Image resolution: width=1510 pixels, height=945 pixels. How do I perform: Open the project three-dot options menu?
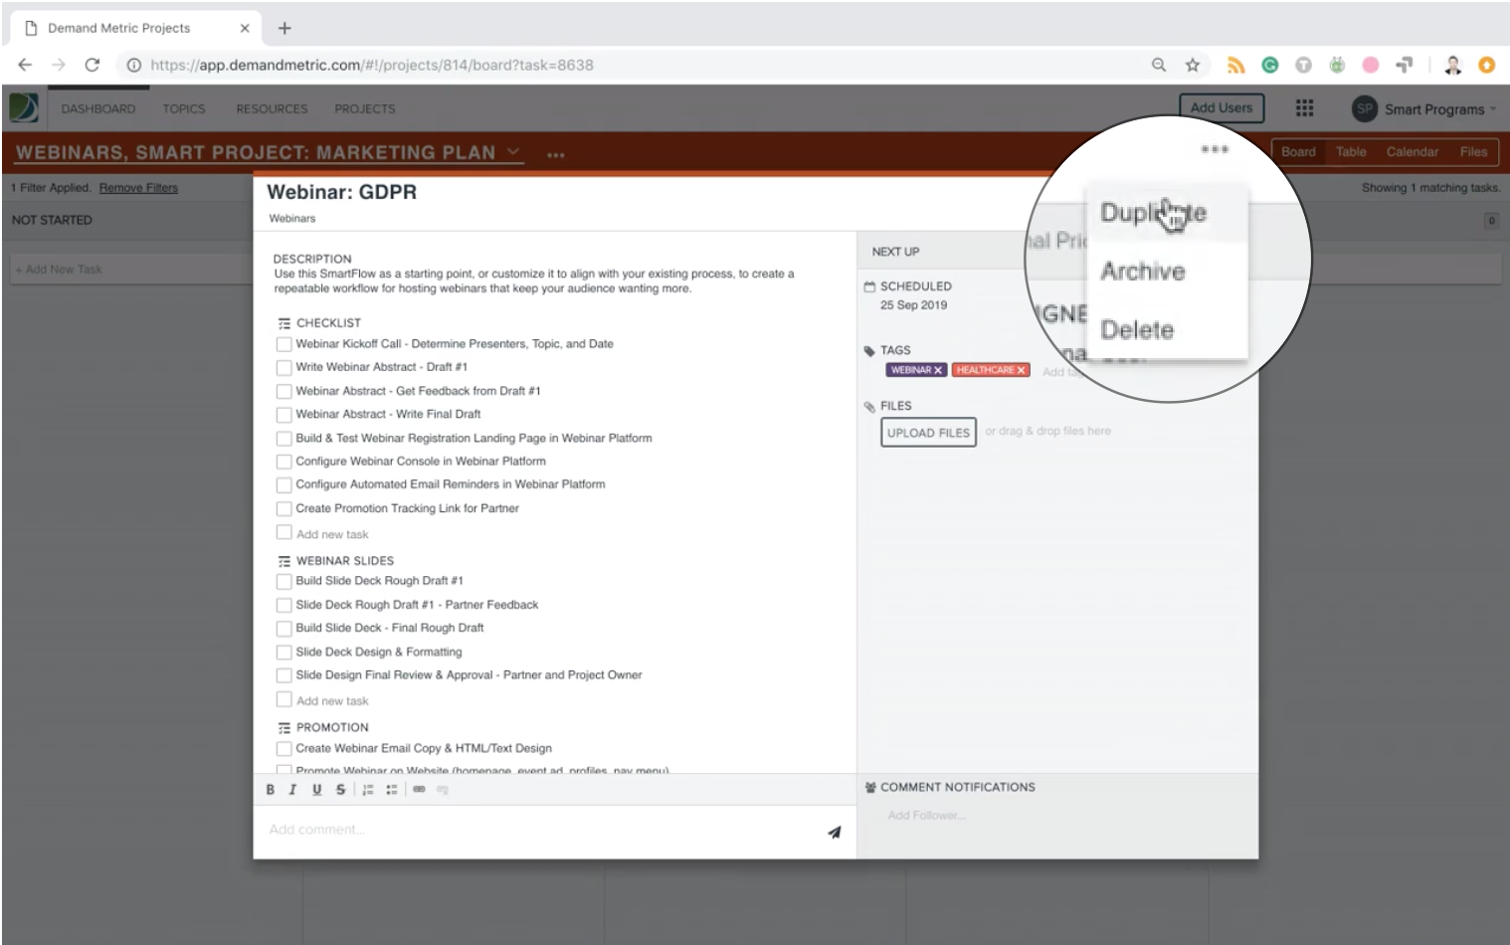click(555, 155)
